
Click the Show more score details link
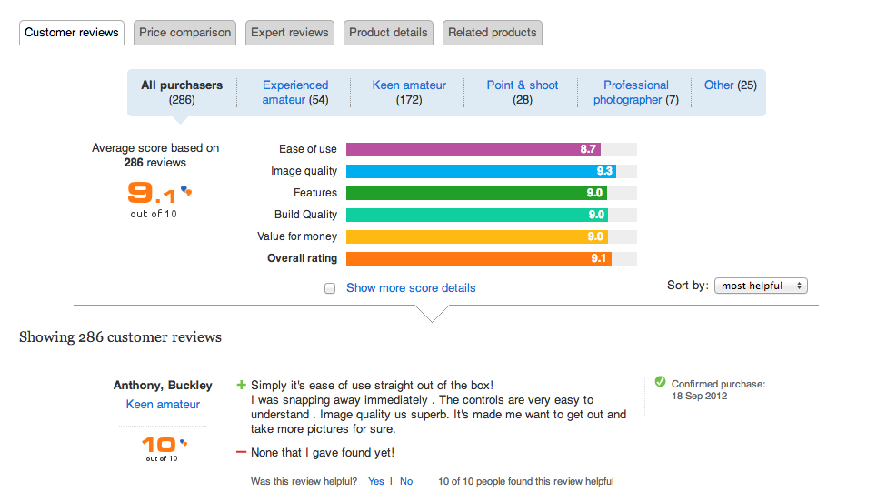[x=411, y=288]
